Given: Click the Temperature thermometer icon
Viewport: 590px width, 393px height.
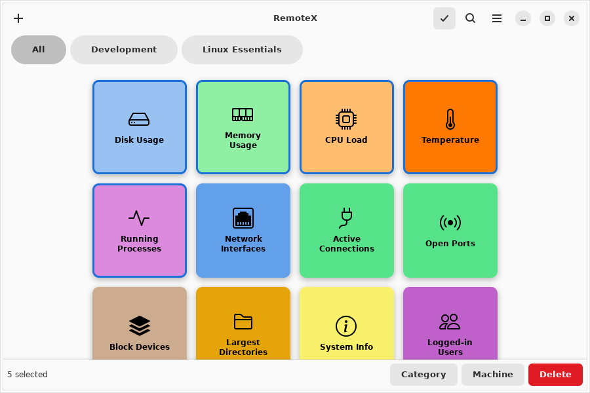Looking at the screenshot, I should tap(450, 119).
